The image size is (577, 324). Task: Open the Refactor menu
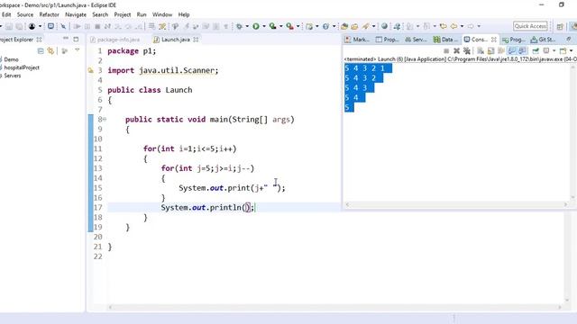pos(49,14)
